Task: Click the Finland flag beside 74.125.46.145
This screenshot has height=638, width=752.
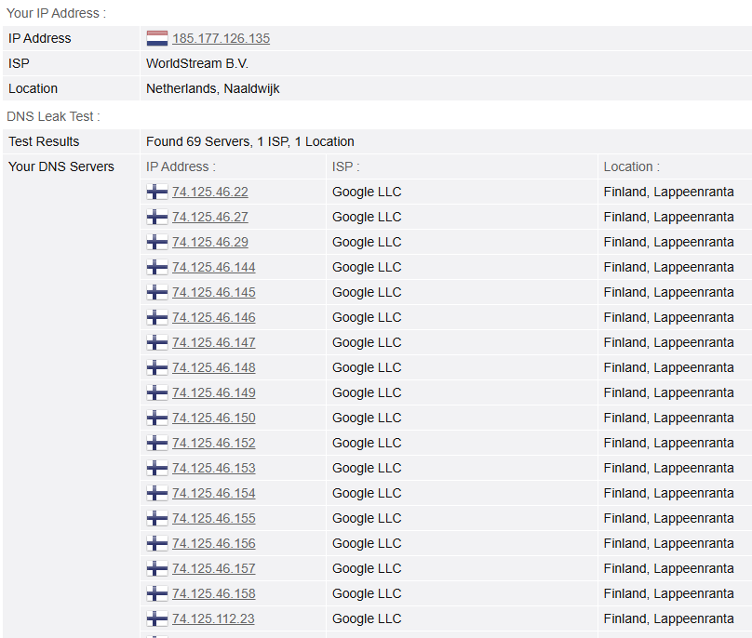Action: click(156, 292)
